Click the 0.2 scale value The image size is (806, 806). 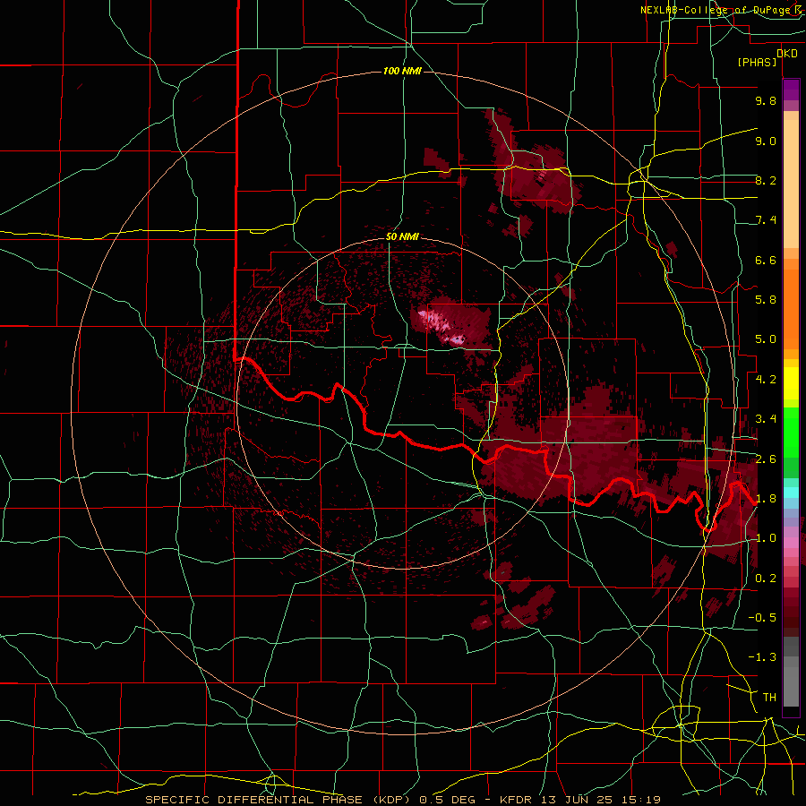tap(766, 579)
